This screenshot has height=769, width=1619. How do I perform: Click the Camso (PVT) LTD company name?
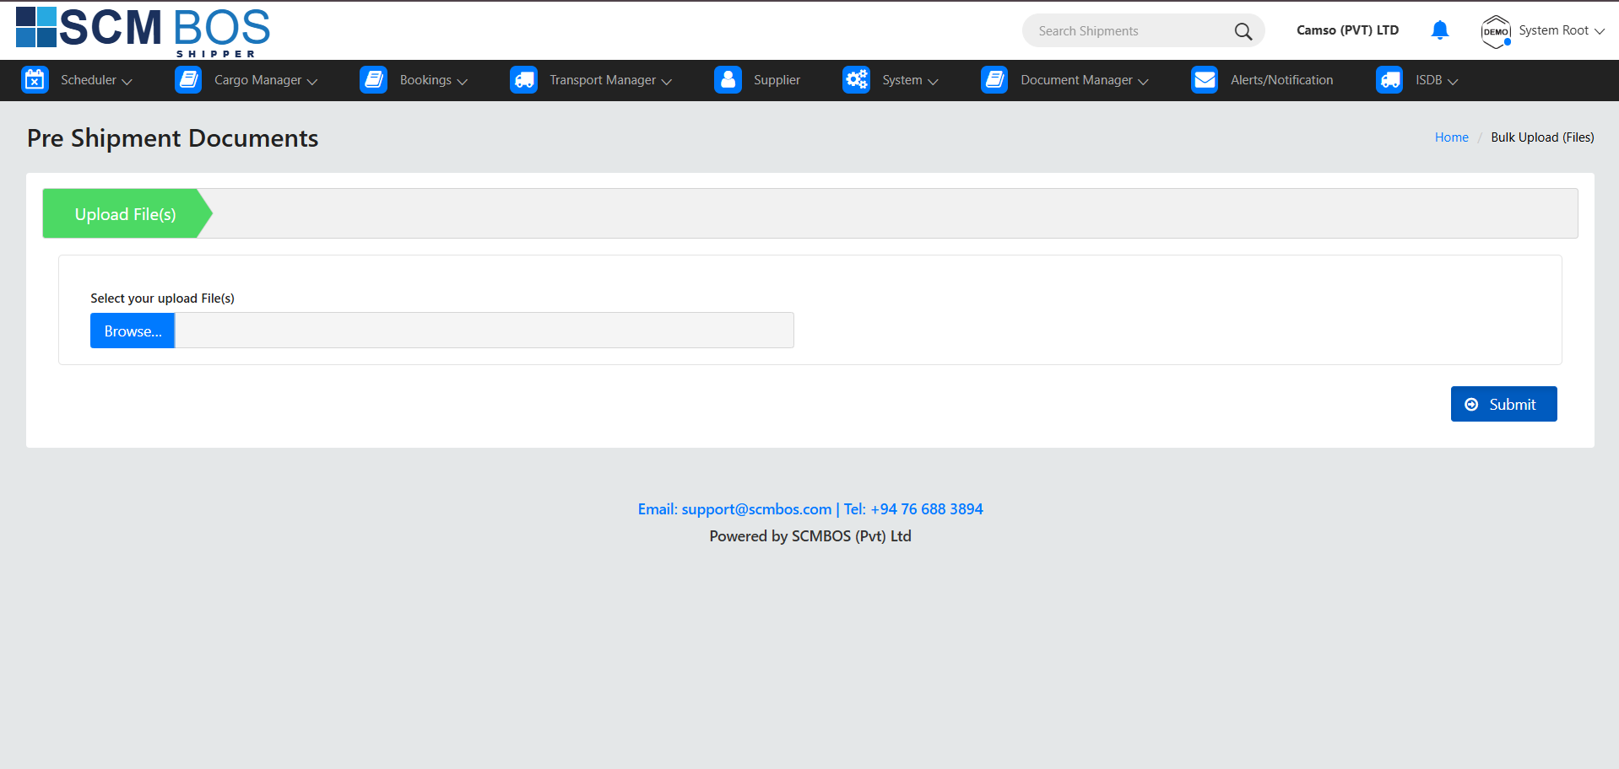[1347, 30]
